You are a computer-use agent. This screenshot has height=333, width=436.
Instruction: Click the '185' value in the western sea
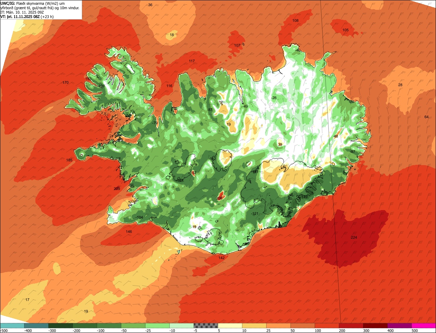69,160
